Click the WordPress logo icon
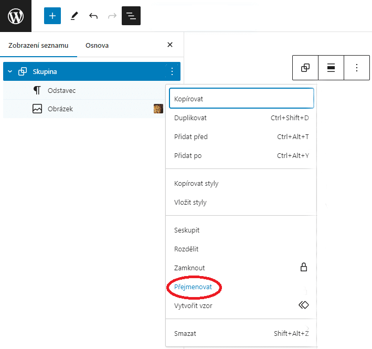Viewport: 372px width, 349px height. tap(16, 16)
